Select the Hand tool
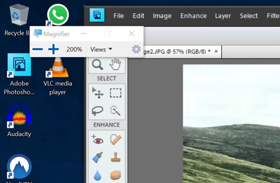This screenshot has height=183, width=280. [x=115, y=64]
